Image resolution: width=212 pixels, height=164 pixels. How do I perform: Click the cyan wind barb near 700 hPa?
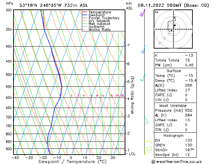[146, 120]
